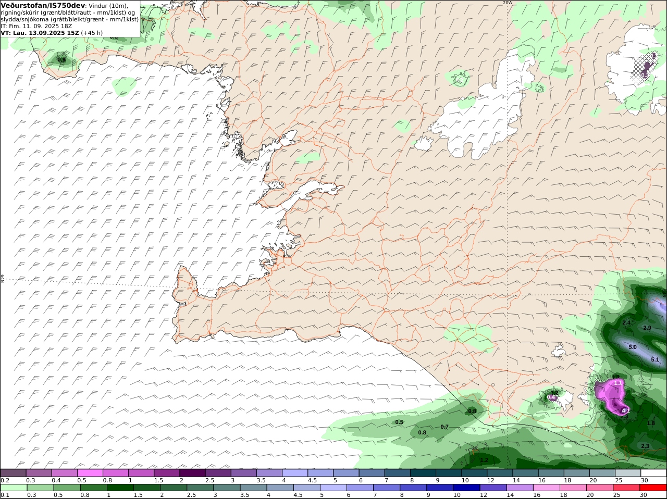Click the 20W longitude label
This screenshot has width=667, height=499.
[508, 3]
